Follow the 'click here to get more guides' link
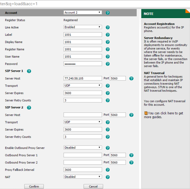This screenshot has height=189, width=190. [x=163, y=115]
